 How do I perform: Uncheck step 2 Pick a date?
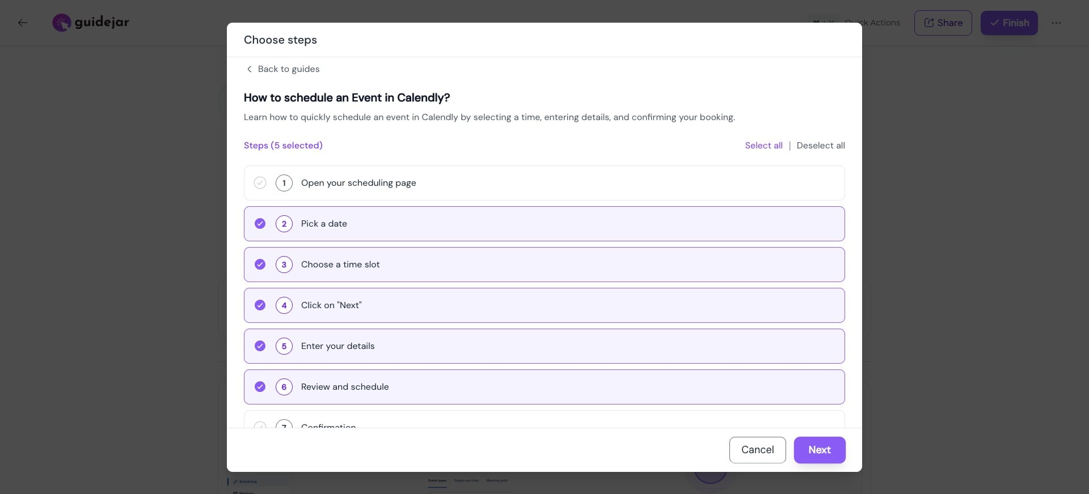coord(260,224)
